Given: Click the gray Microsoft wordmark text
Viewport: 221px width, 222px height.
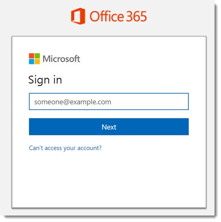Looking at the screenshot, I should [61, 59].
